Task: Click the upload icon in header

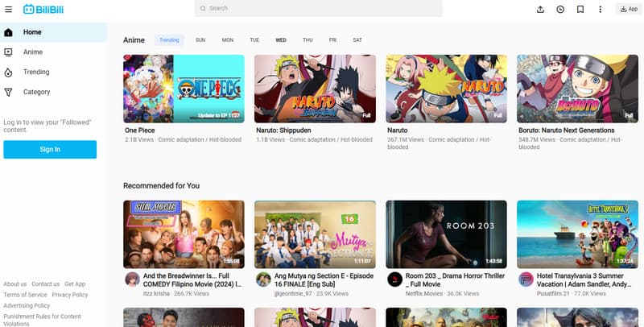Action: click(x=540, y=9)
